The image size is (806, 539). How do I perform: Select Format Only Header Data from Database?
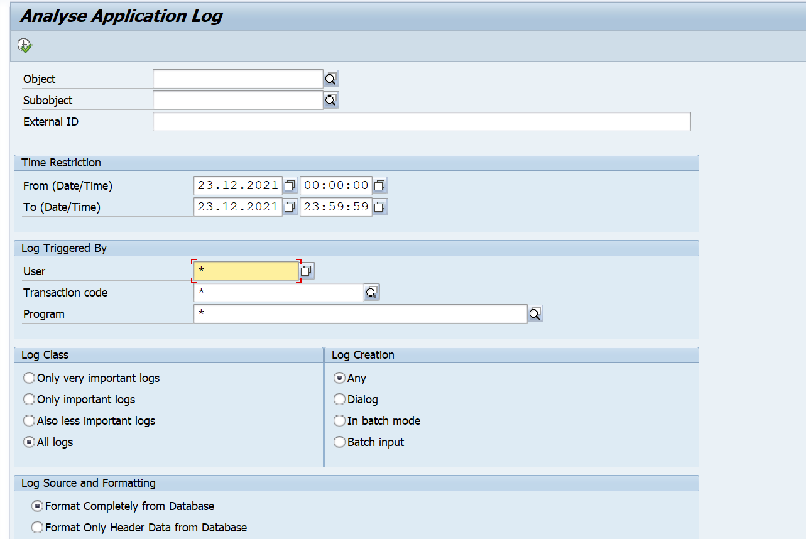click(38, 528)
